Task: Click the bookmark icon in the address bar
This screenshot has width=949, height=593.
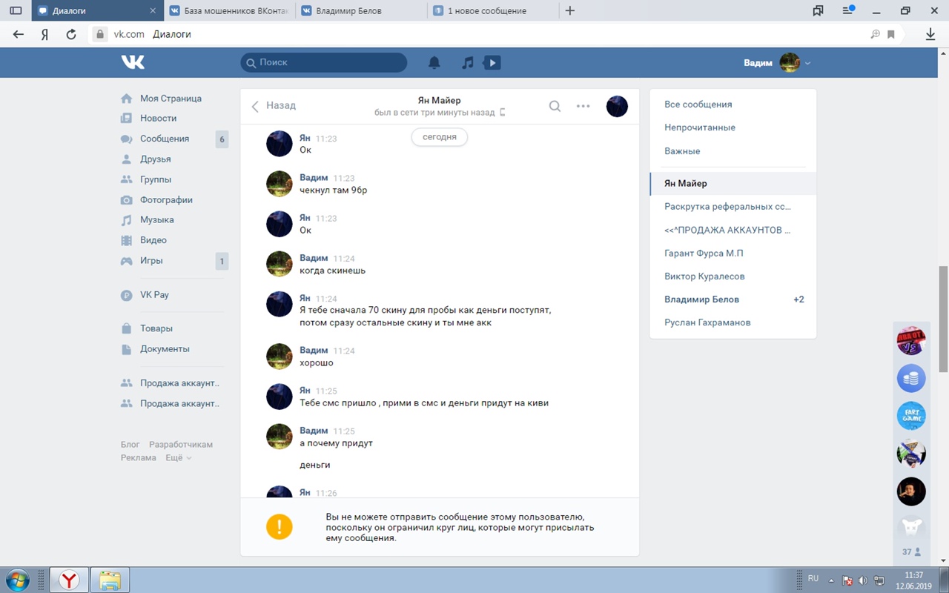Action: click(891, 34)
